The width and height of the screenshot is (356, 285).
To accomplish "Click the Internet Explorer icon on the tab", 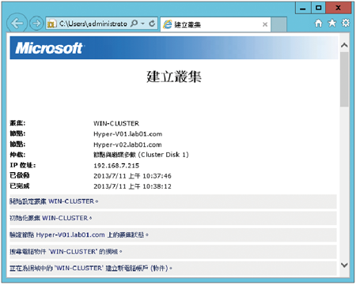I will [168, 24].
